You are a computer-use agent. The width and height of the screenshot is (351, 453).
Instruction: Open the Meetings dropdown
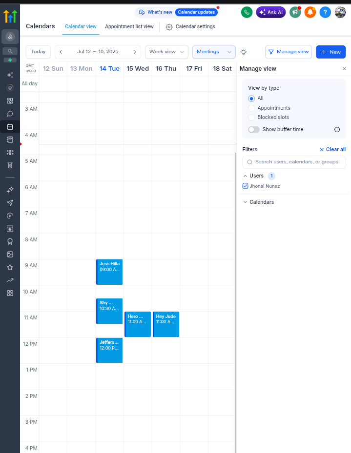tap(214, 52)
